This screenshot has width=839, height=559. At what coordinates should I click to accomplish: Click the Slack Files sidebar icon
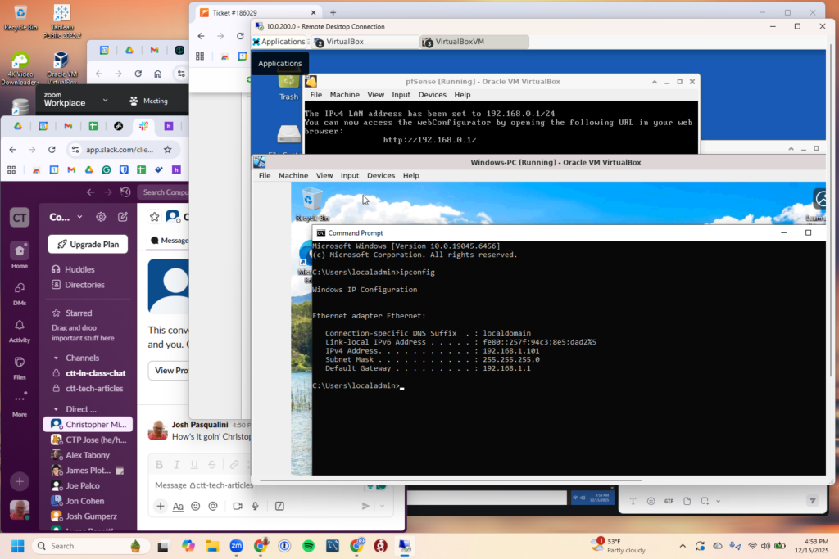click(20, 363)
